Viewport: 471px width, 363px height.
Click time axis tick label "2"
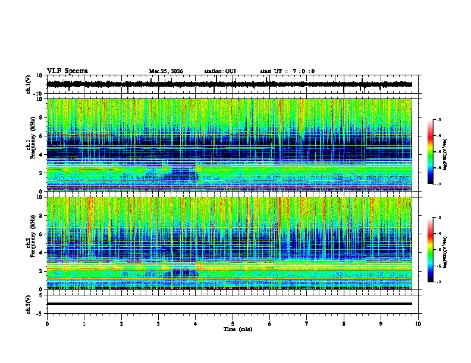pyautogui.click(x=121, y=324)
